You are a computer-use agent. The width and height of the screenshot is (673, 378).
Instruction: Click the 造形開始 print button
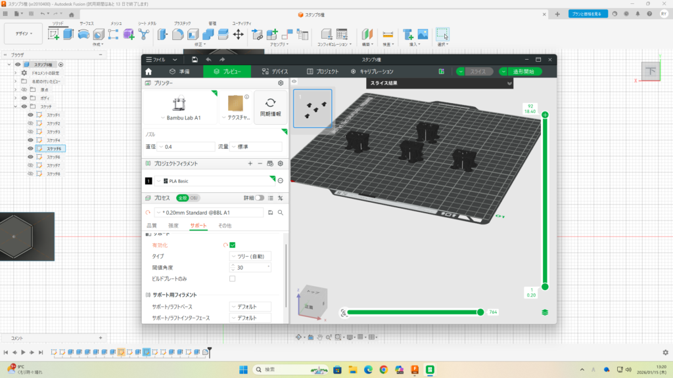[x=524, y=72]
